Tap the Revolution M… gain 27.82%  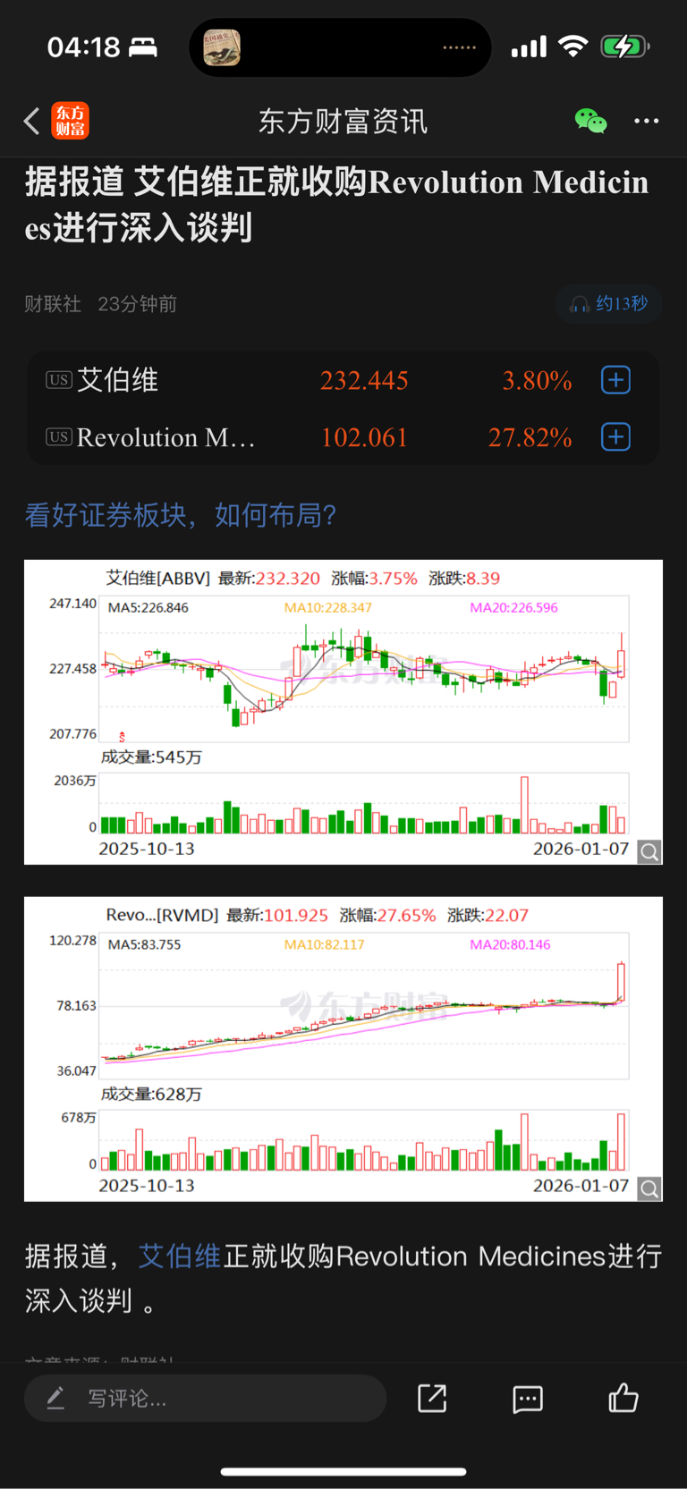click(530, 438)
